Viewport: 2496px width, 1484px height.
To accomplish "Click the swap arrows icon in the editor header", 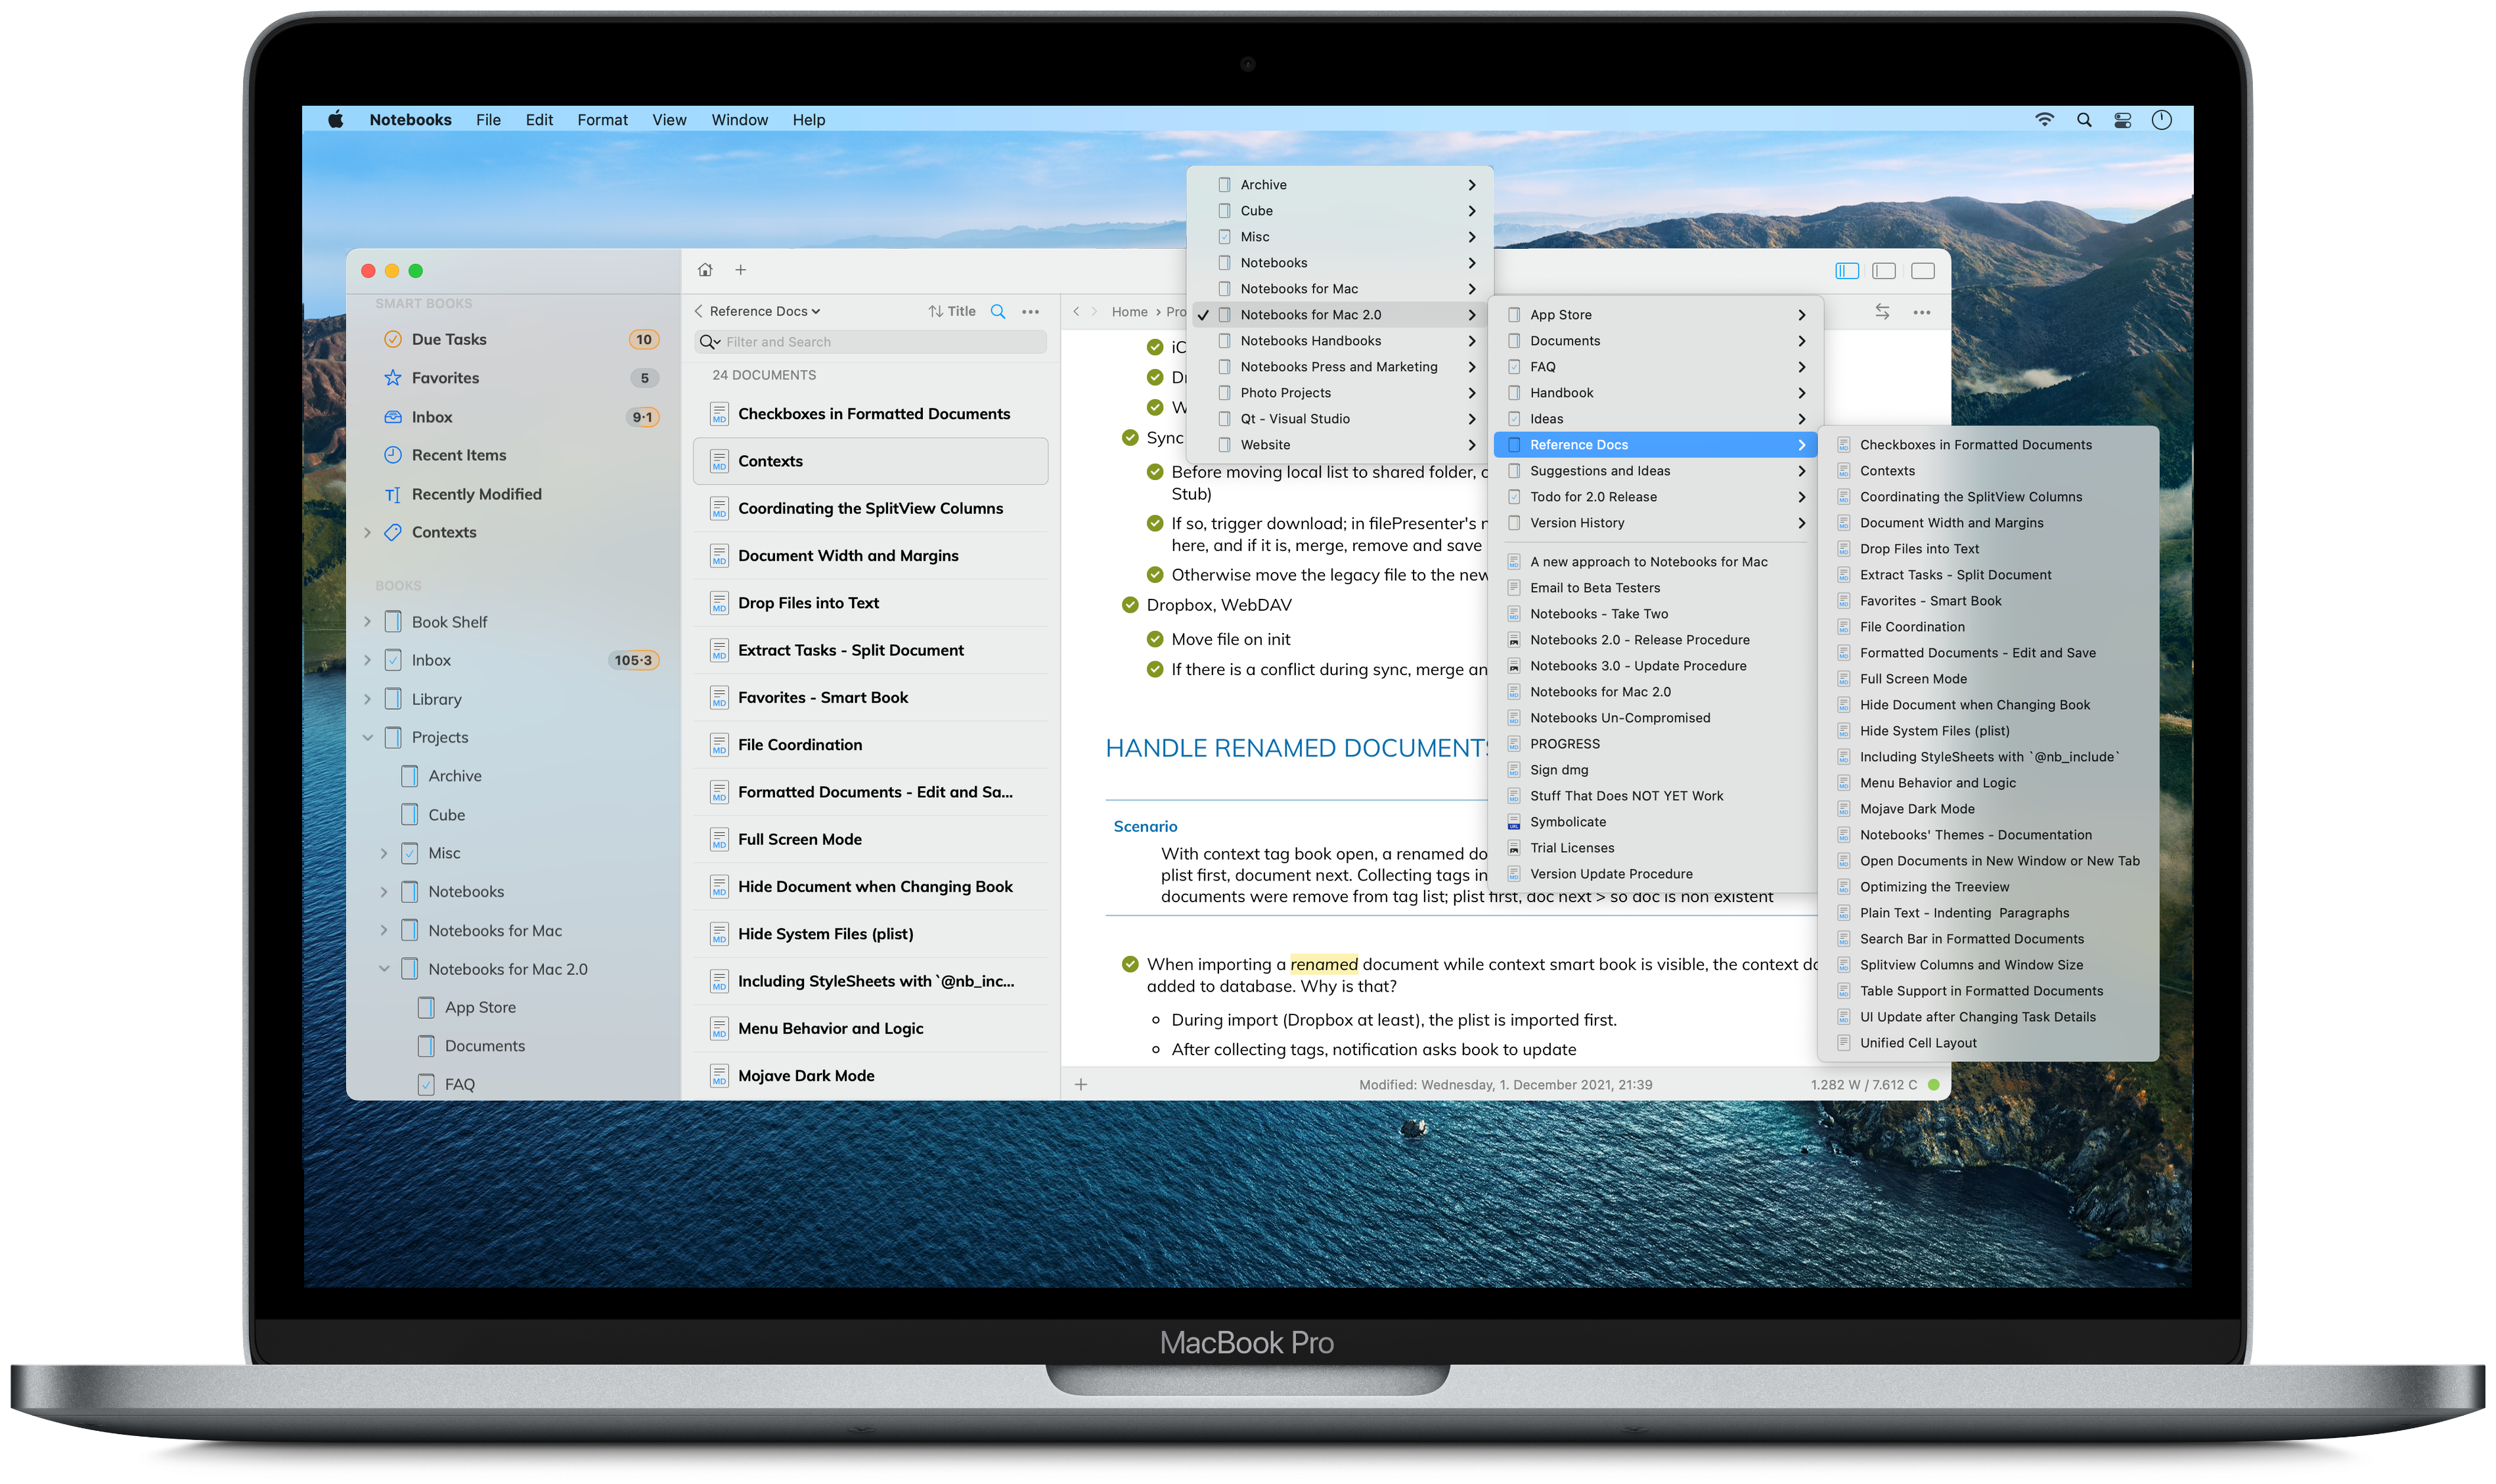I will coord(1882,312).
